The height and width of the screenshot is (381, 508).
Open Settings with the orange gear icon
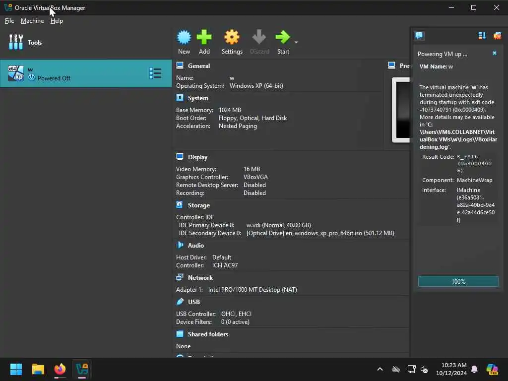point(232,37)
